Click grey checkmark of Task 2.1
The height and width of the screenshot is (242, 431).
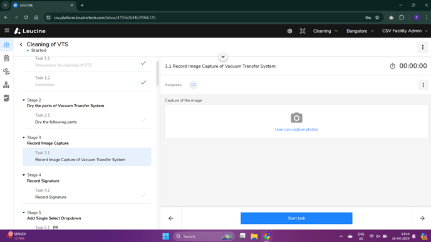pos(143,120)
